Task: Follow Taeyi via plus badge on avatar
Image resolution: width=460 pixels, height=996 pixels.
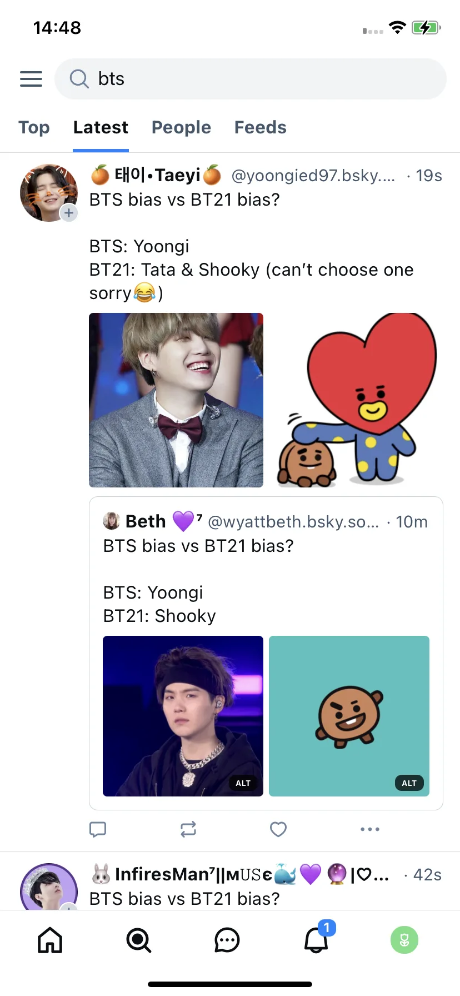Action: (69, 213)
